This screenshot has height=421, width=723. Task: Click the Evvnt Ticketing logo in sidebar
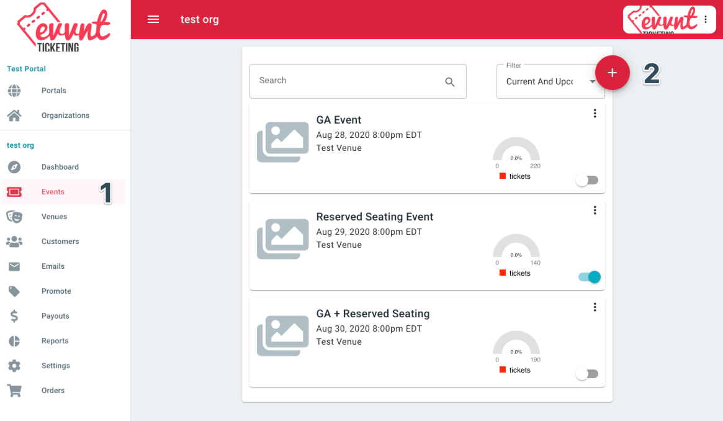tap(64, 28)
